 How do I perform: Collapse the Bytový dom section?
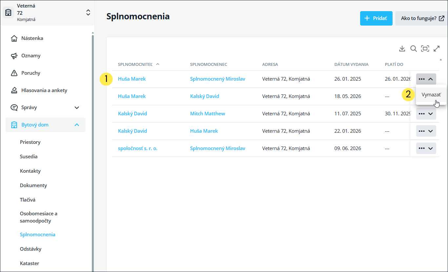click(x=77, y=125)
